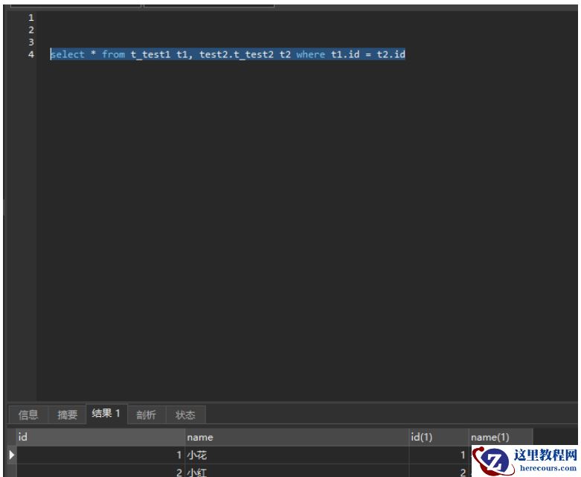Click t_test1 in the SQL query
The image size is (581, 477).
(150, 54)
